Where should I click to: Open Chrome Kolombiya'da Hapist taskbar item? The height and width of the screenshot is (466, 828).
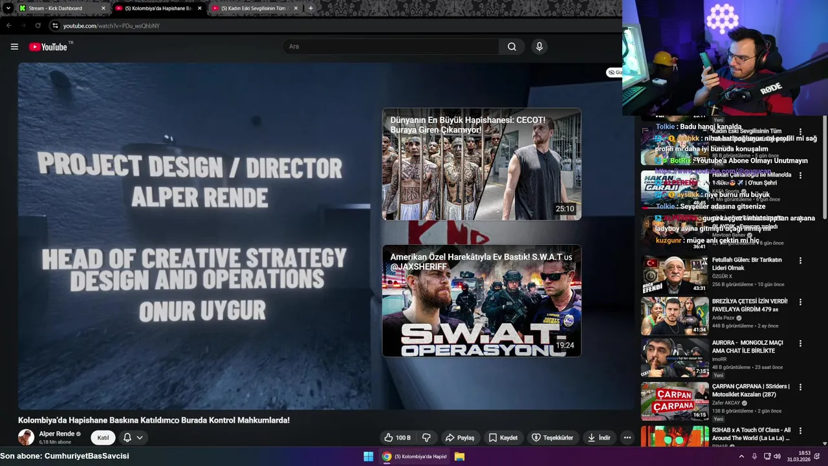[415, 456]
